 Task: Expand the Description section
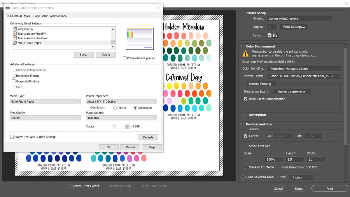point(244,115)
